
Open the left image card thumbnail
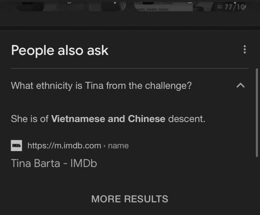tap(70, 5)
